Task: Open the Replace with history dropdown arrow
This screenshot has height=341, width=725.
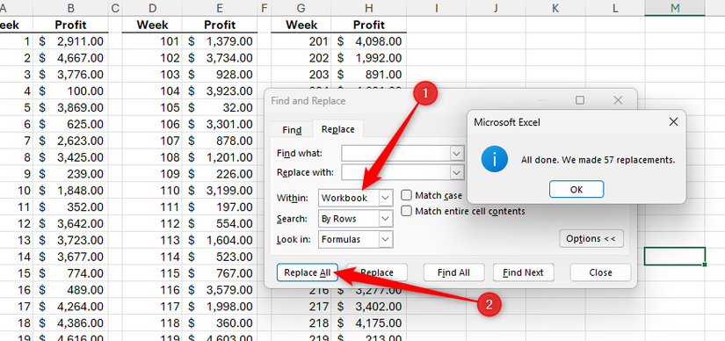Action: click(x=457, y=172)
